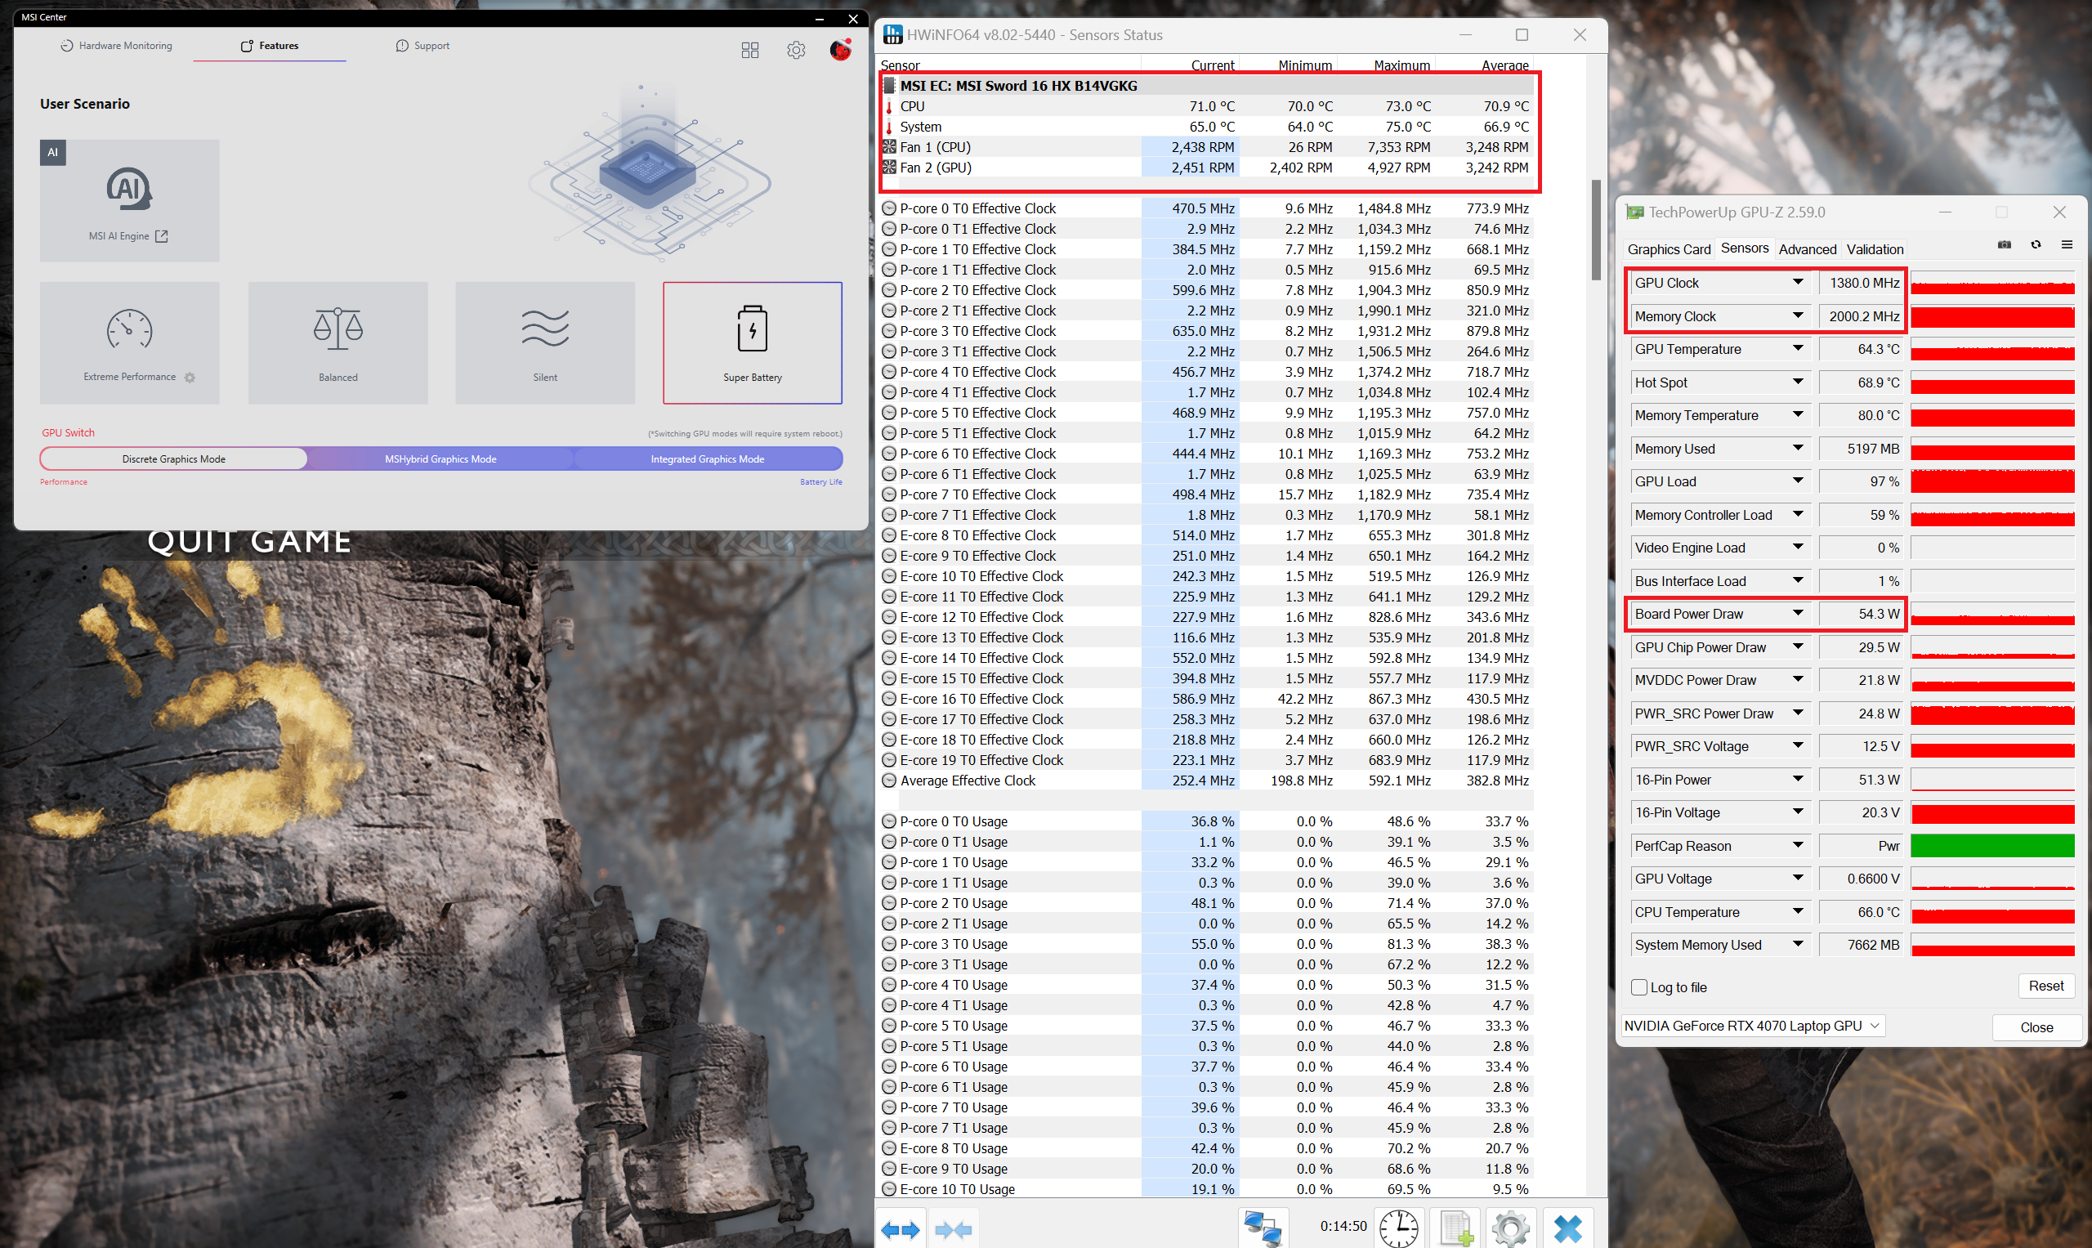2092x1248 pixels.
Task: Take GPU-Z screenshot with camera icon
Action: (2005, 244)
